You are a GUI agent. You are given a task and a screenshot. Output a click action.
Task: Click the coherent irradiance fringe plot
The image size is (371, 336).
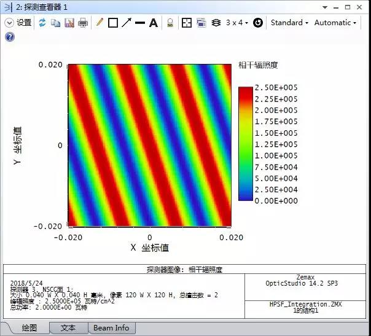tap(149, 146)
